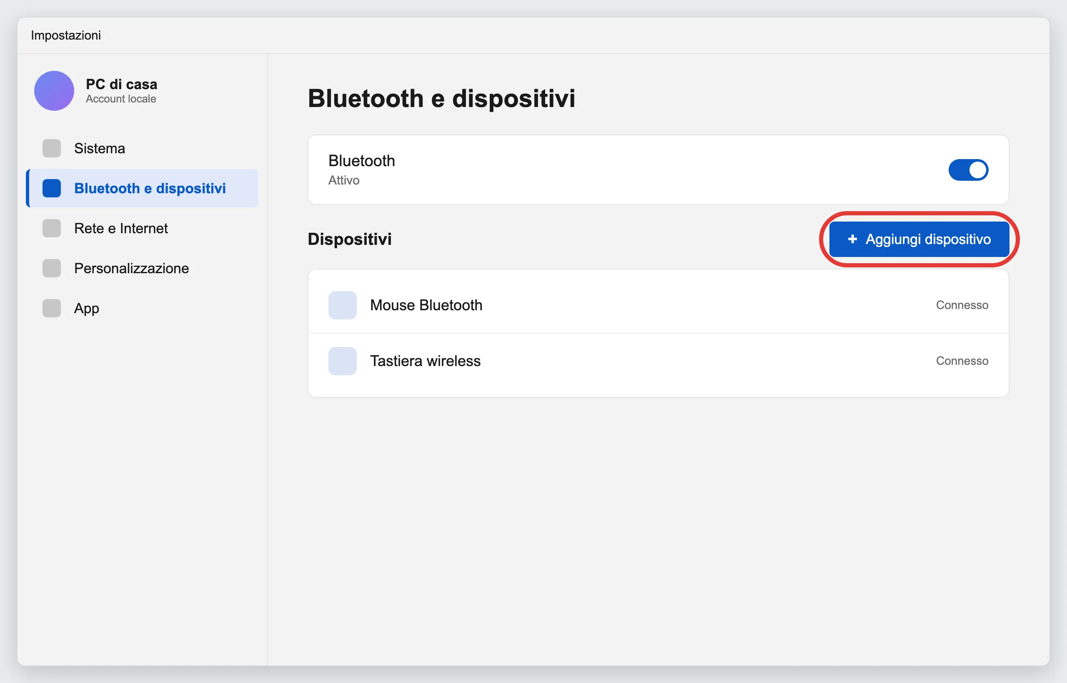The image size is (1067, 683).
Task: Click the Bluetooth e dispositivi page heading
Action: [441, 98]
